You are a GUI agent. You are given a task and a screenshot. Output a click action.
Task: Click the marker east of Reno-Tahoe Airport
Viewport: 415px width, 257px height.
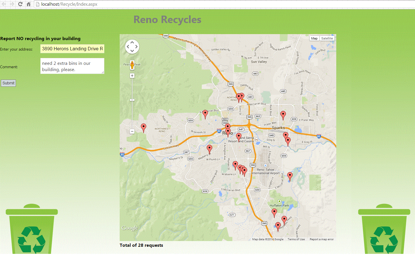(290, 177)
